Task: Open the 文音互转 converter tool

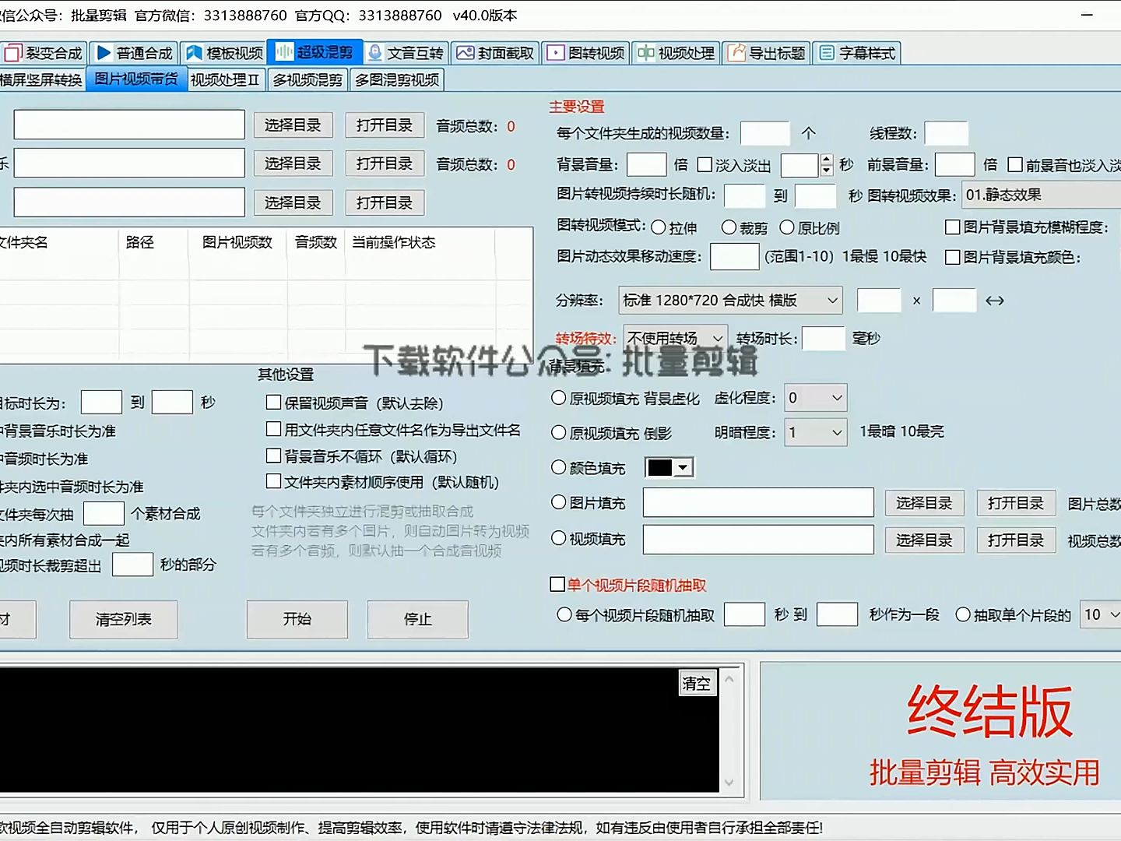Action: [x=405, y=52]
